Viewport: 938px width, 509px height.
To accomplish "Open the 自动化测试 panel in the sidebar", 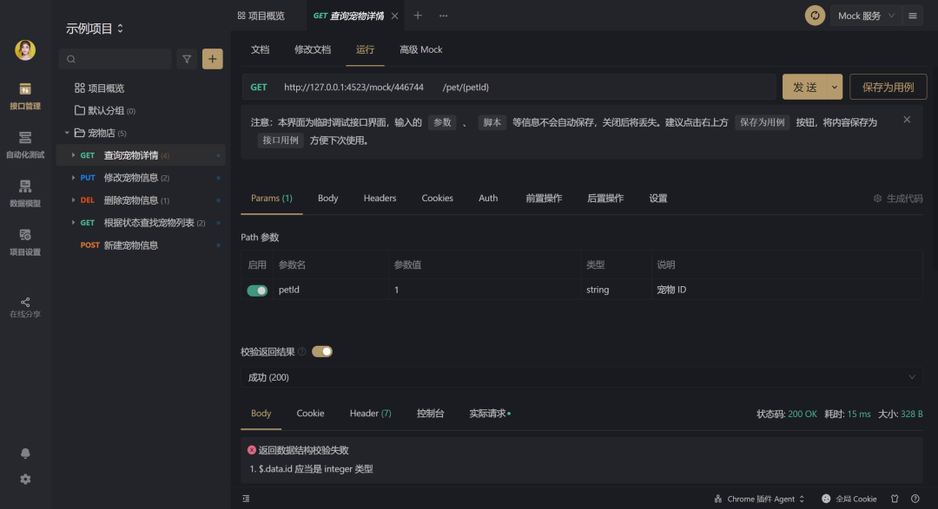I will point(24,143).
